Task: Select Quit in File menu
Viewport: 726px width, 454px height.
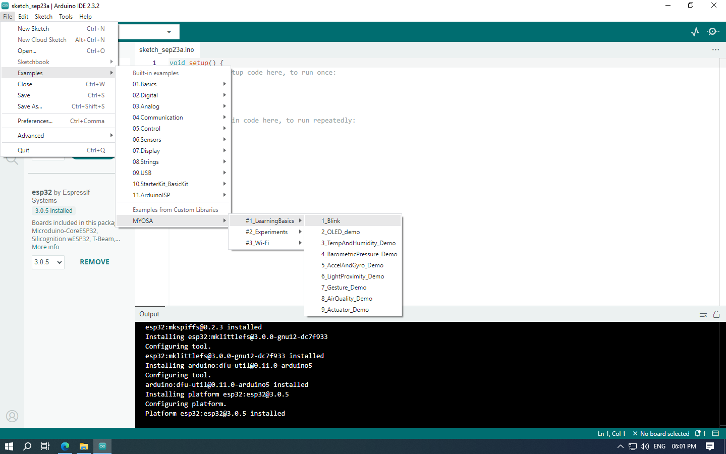Action: [59, 150]
